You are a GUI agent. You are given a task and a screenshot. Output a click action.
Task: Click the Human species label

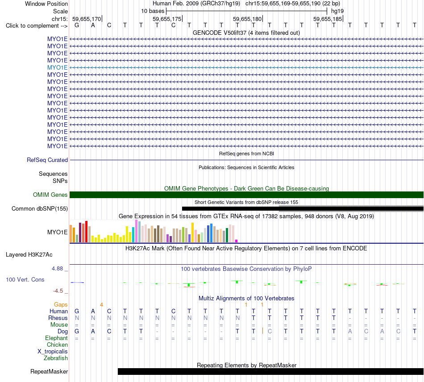coord(58,311)
